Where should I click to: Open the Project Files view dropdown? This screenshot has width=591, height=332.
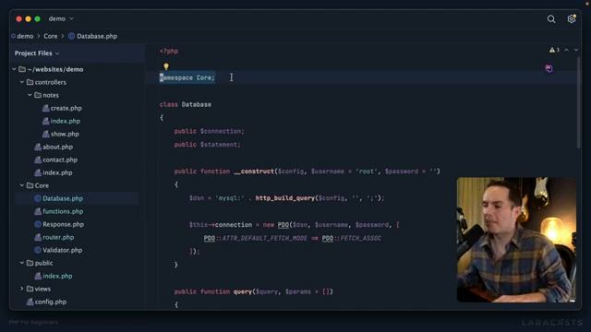(x=37, y=53)
